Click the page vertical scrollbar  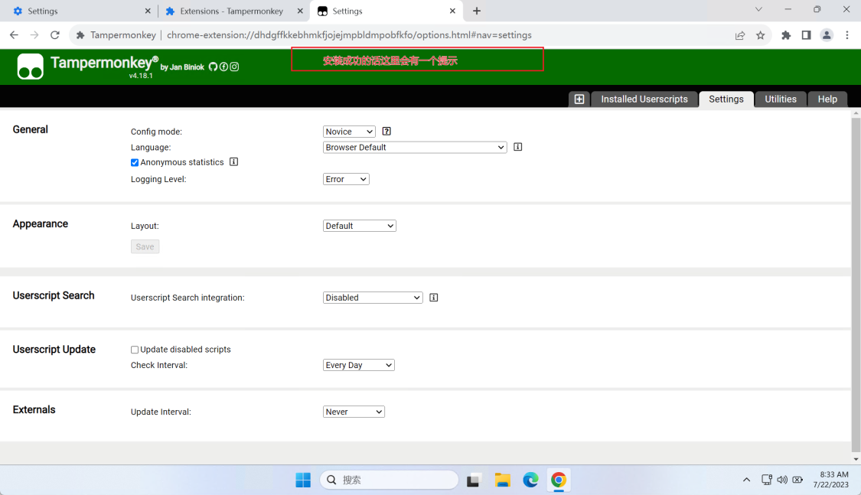(x=856, y=285)
